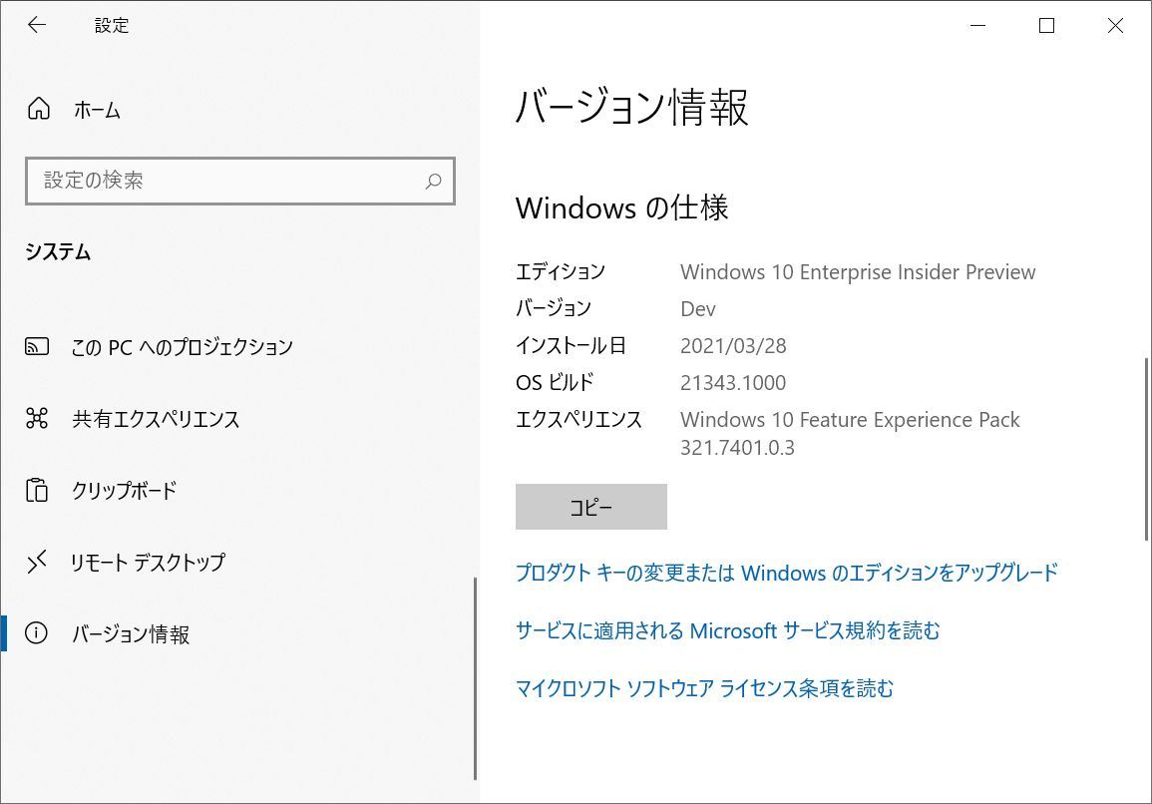Click the Windows の仕様 heading
This screenshot has width=1152, height=804.
point(621,207)
